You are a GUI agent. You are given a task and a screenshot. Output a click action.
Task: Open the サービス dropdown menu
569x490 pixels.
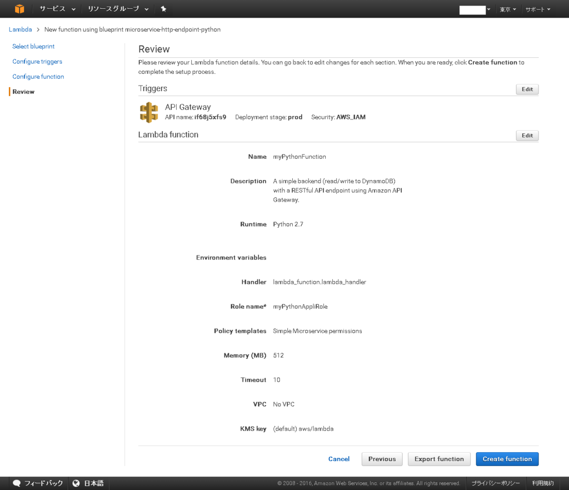(x=57, y=9)
